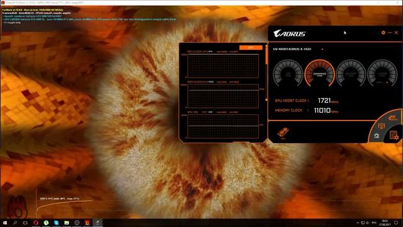The width and height of the screenshot is (403, 227).
Task: Open the monitoring window icon
Action: (382, 126)
